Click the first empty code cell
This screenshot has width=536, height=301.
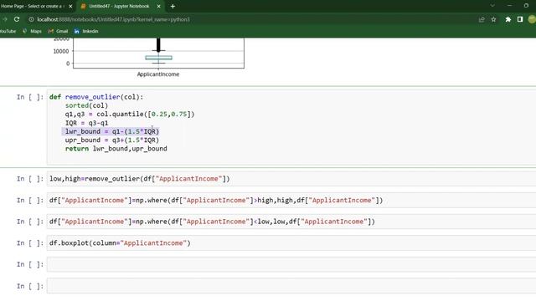coord(291,264)
